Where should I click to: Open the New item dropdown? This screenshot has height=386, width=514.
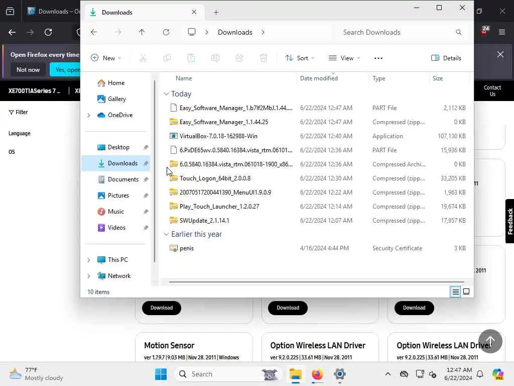106,58
